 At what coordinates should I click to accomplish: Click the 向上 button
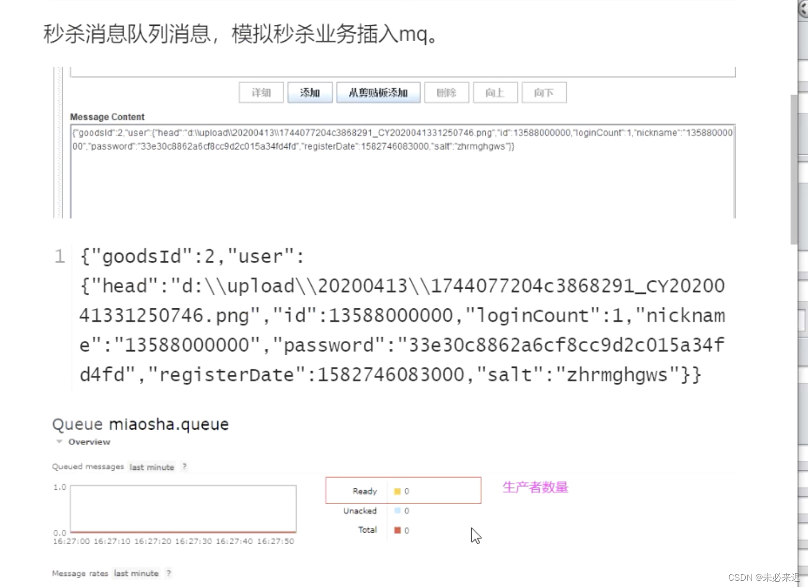pos(495,92)
